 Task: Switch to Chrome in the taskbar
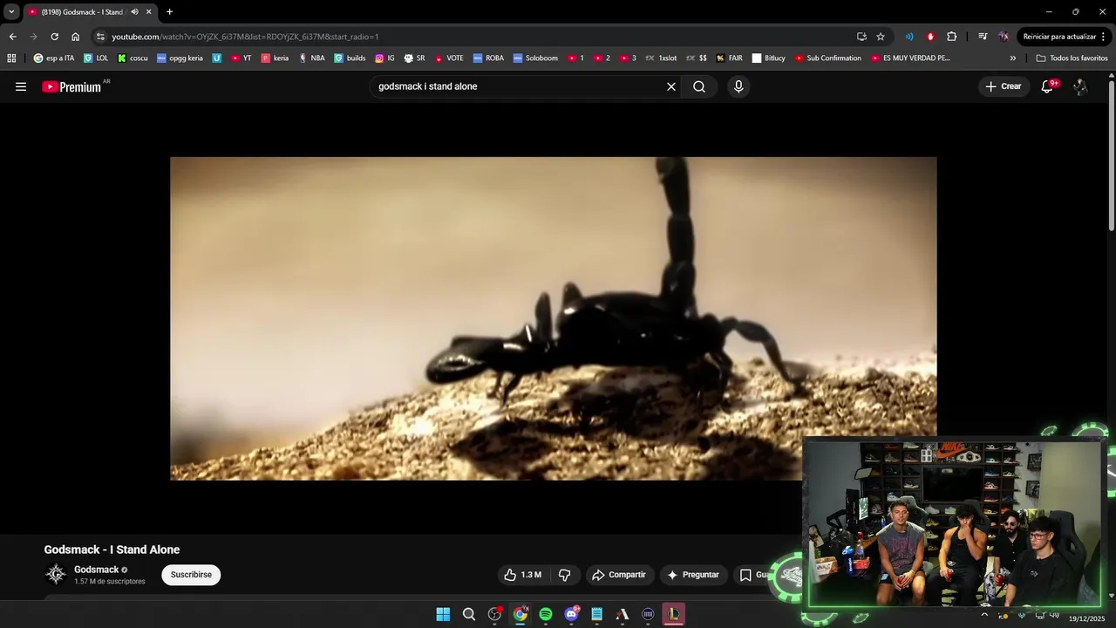(x=521, y=614)
